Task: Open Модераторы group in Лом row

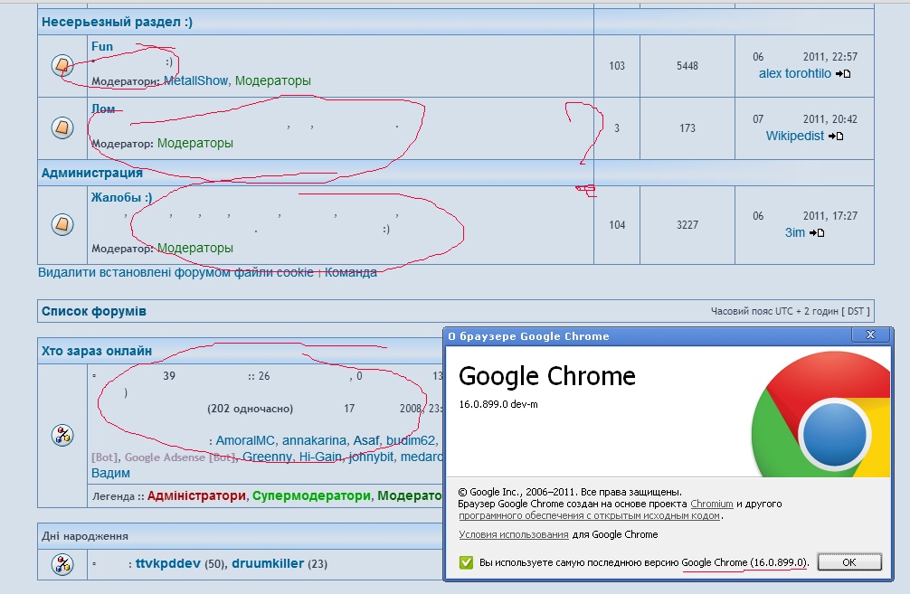Action: [195, 143]
